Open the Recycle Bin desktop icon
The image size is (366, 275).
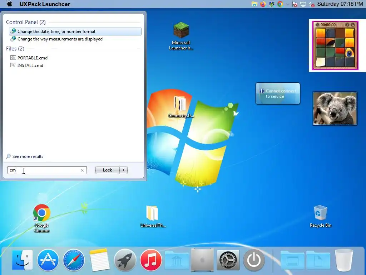321,216
